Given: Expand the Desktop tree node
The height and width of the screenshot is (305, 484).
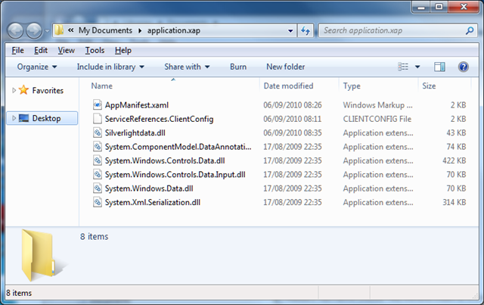Looking at the screenshot, I should [14, 118].
